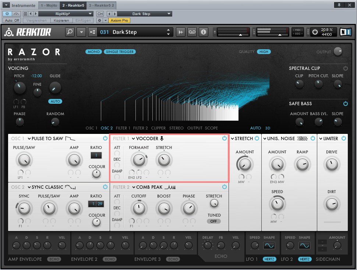
Task: Click the SINGLE TRIGGER button
Action: point(120,51)
